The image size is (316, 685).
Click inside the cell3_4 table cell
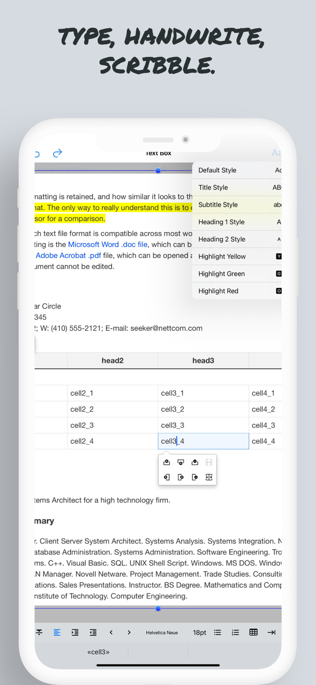click(x=203, y=441)
